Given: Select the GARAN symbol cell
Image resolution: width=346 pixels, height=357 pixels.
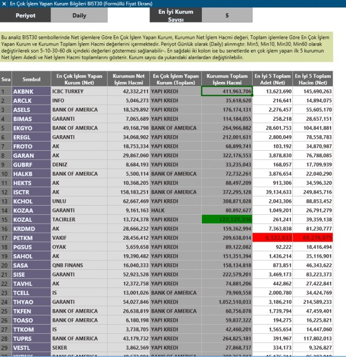Looking at the screenshot, I should coord(31,155).
